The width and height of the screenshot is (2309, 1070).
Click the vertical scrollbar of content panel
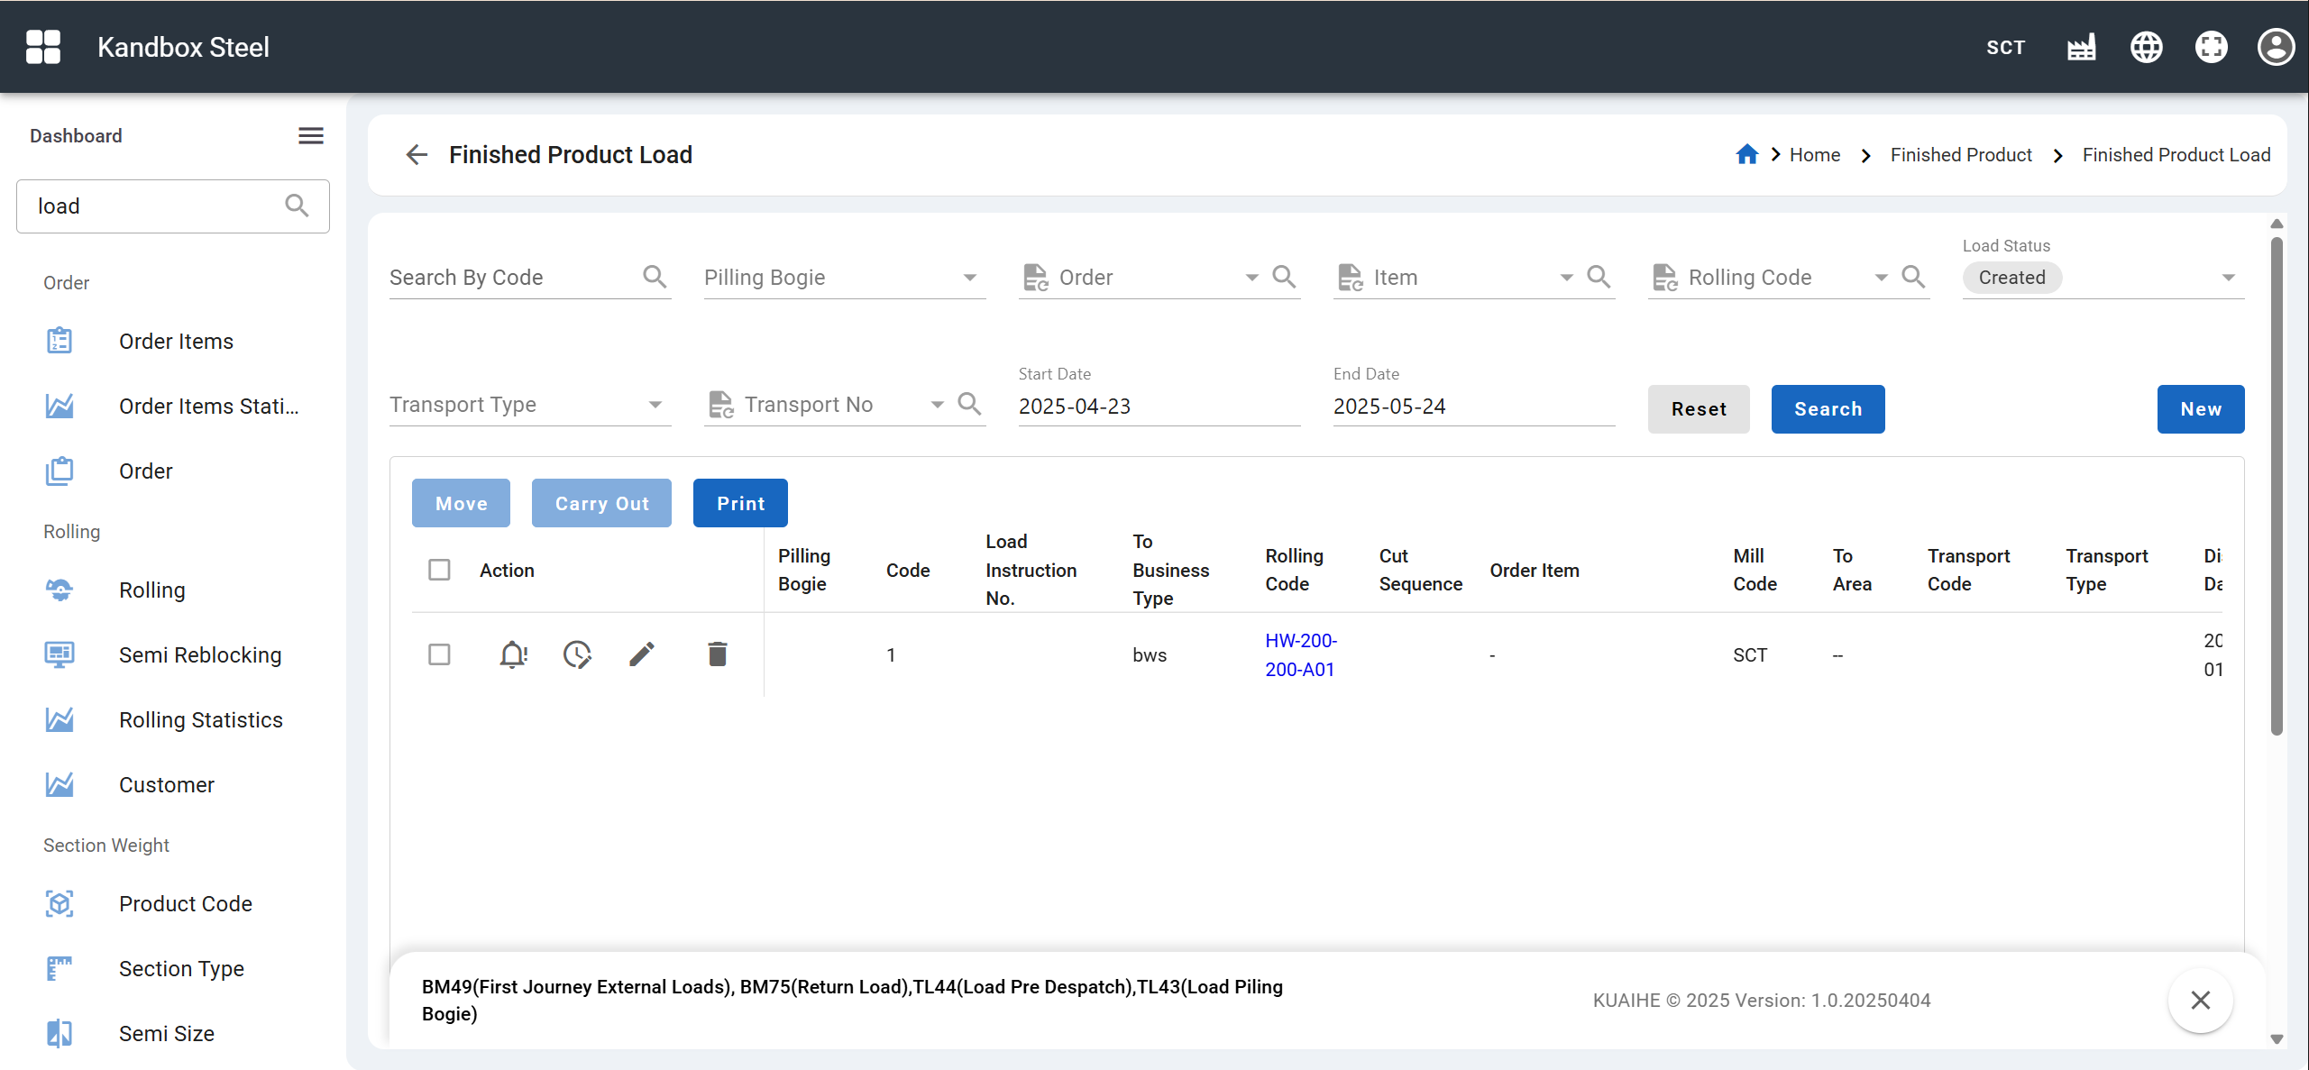coord(2276,487)
